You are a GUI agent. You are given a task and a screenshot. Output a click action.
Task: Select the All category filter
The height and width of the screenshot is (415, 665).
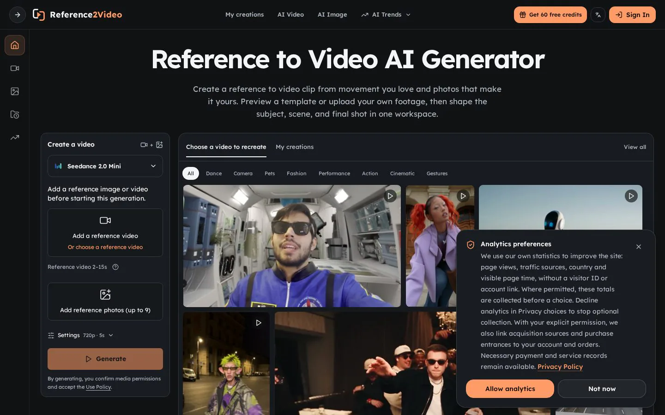coord(191,173)
